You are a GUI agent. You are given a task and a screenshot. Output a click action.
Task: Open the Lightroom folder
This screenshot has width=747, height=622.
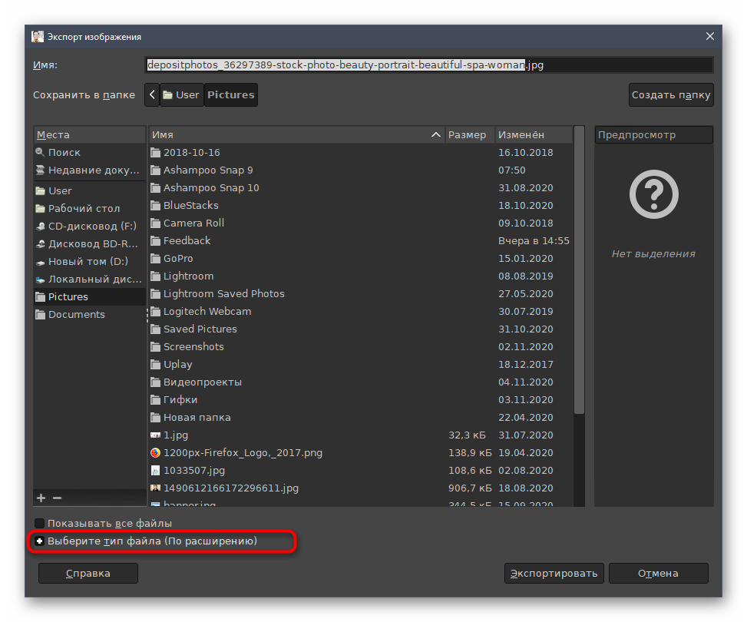coord(188,276)
